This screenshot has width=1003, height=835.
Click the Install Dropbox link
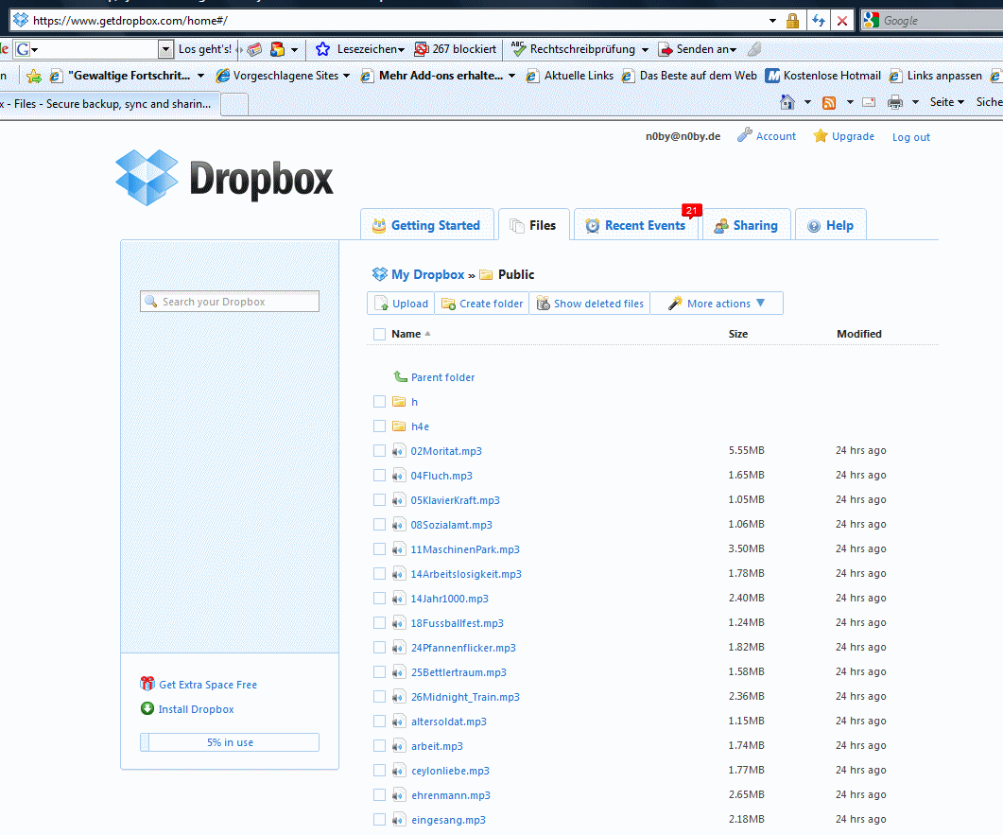(x=196, y=709)
